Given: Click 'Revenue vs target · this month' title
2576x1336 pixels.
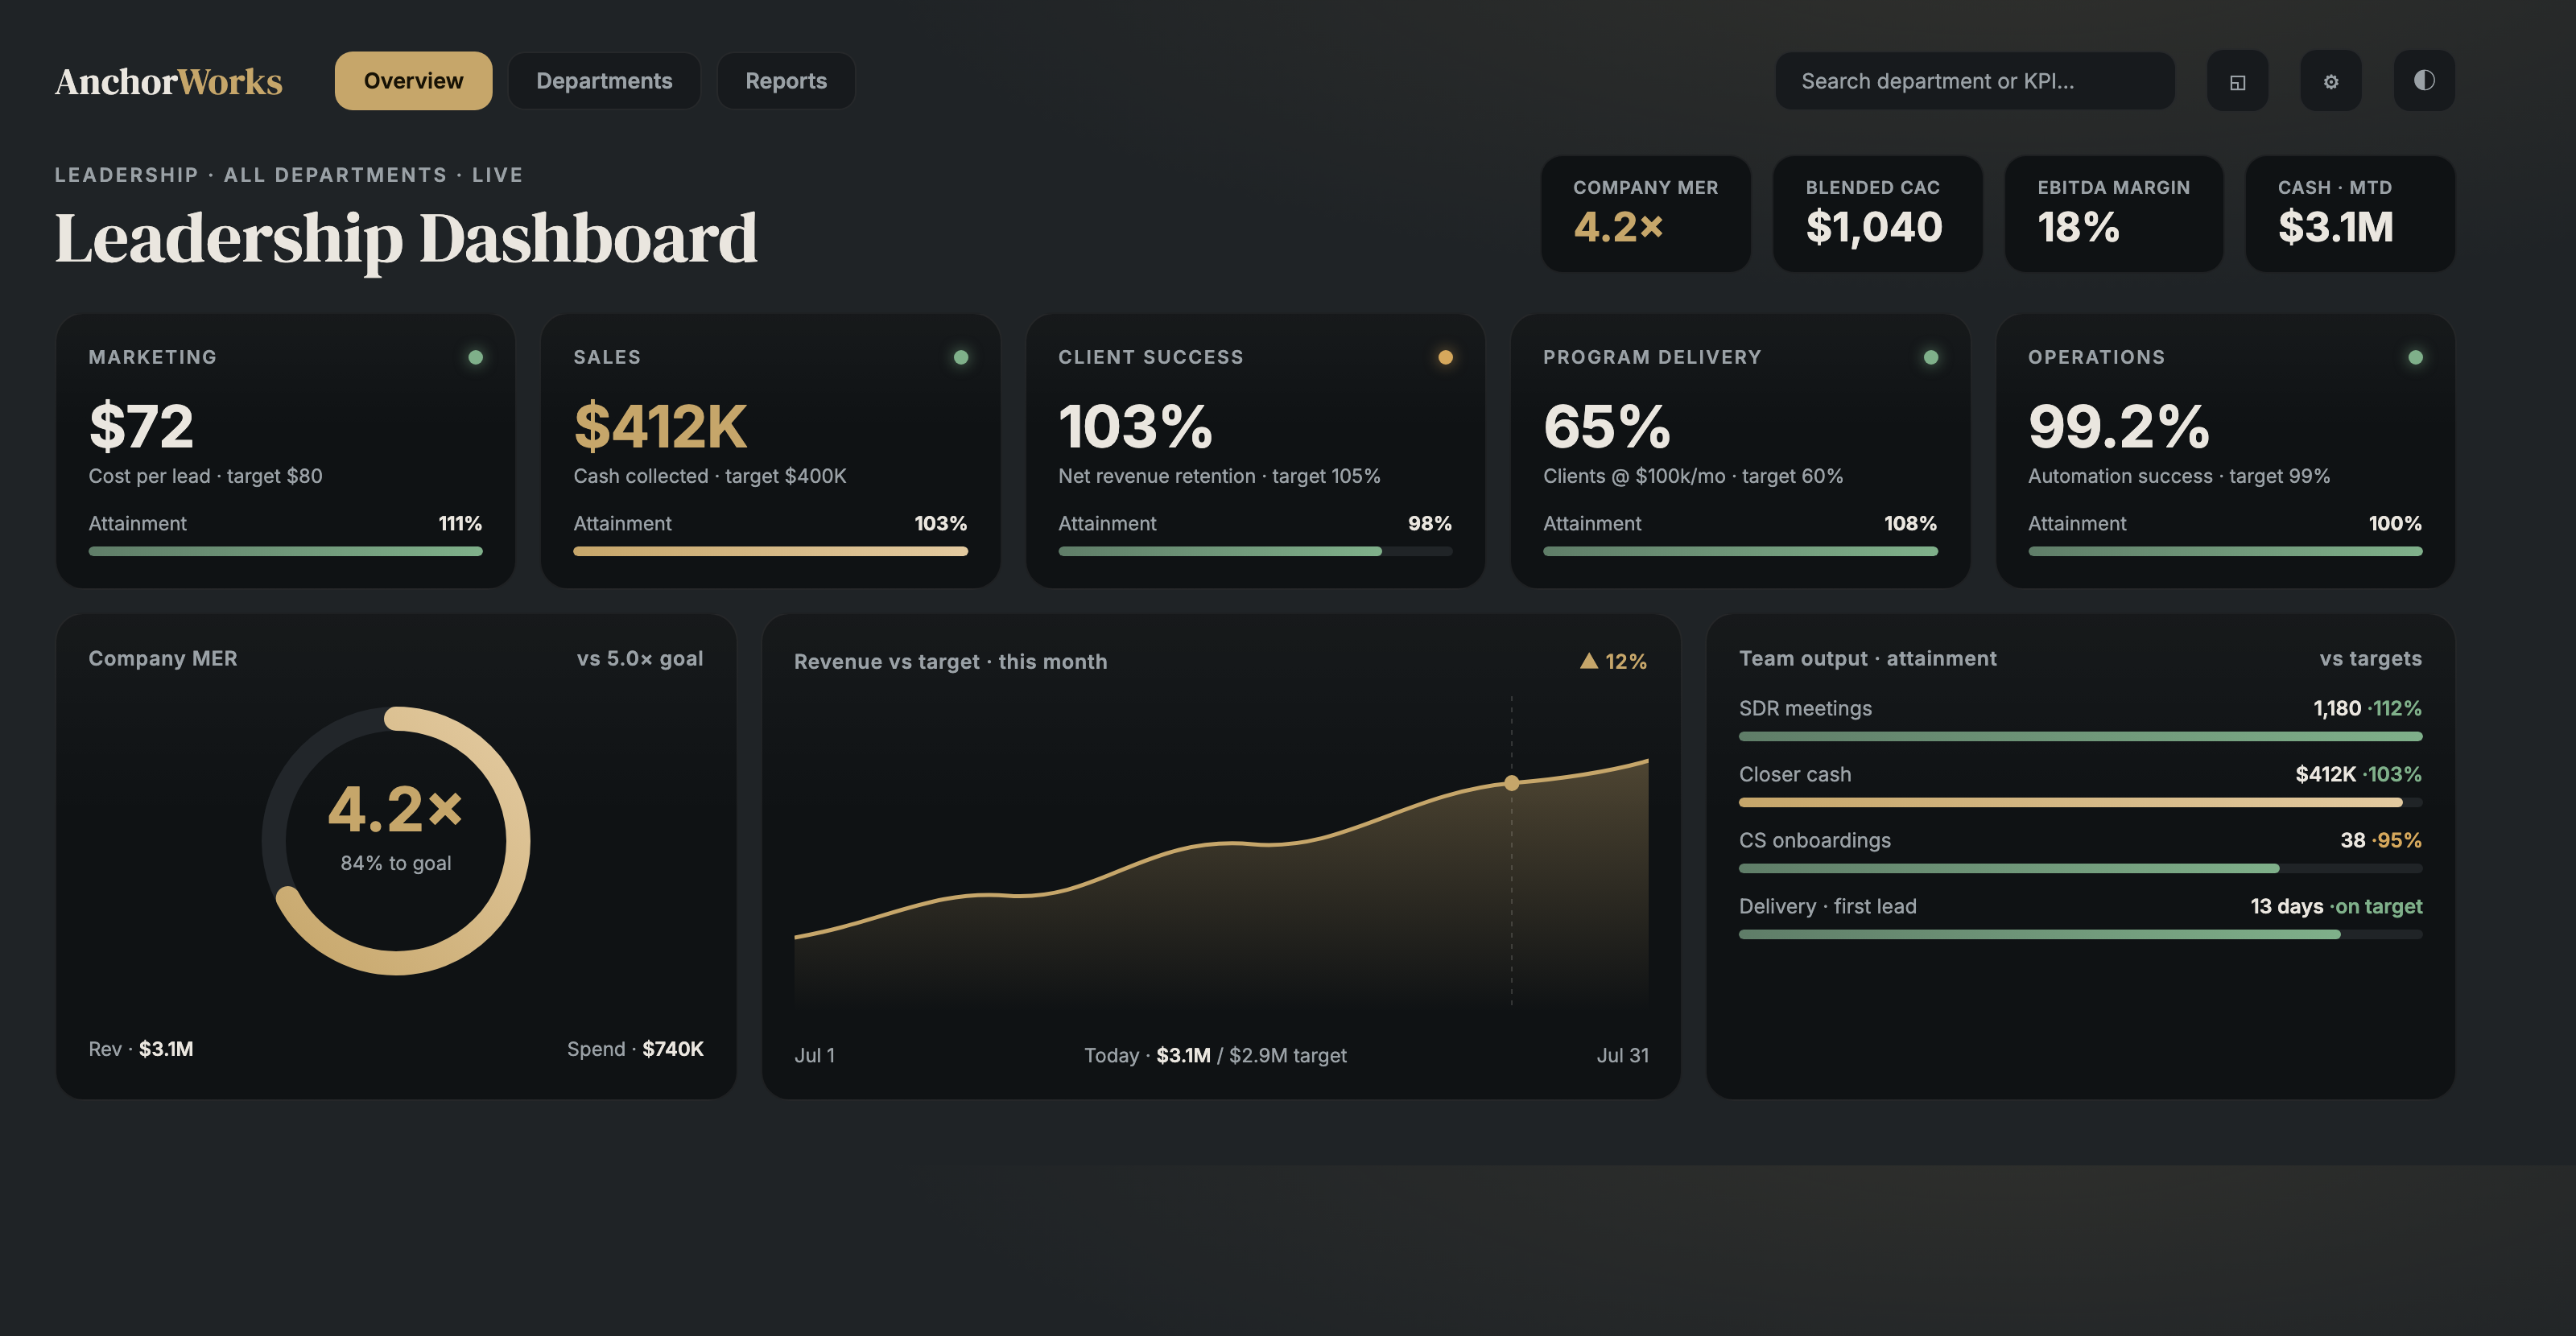Looking at the screenshot, I should click(x=950, y=661).
